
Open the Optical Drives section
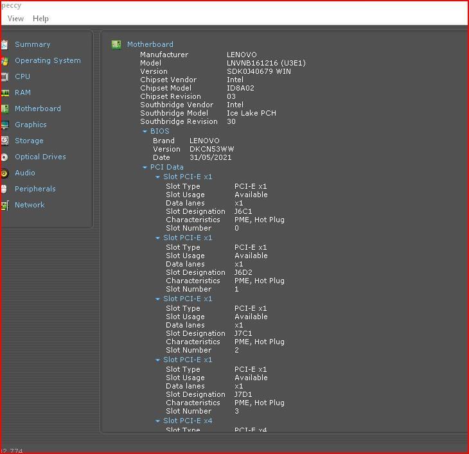(40, 157)
